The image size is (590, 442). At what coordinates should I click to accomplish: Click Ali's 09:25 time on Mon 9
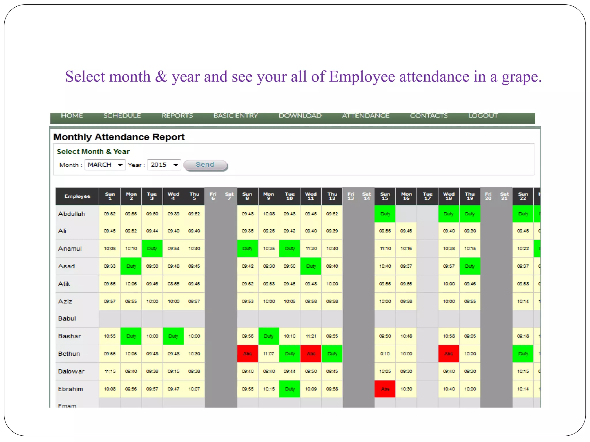(x=269, y=231)
